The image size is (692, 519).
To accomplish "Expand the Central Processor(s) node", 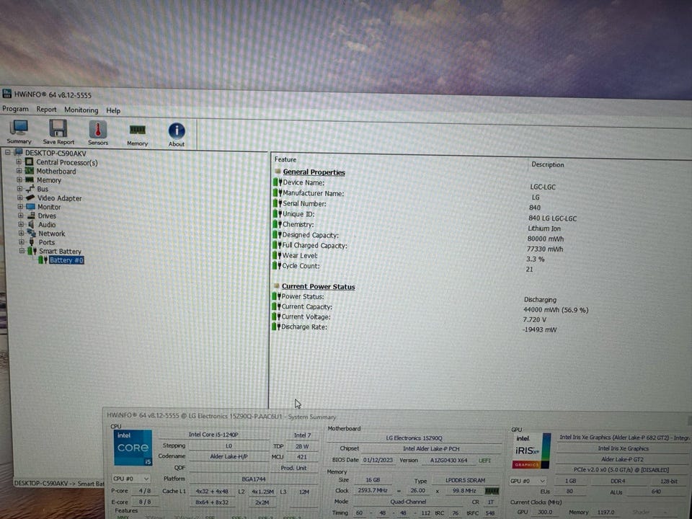I will tap(19, 161).
